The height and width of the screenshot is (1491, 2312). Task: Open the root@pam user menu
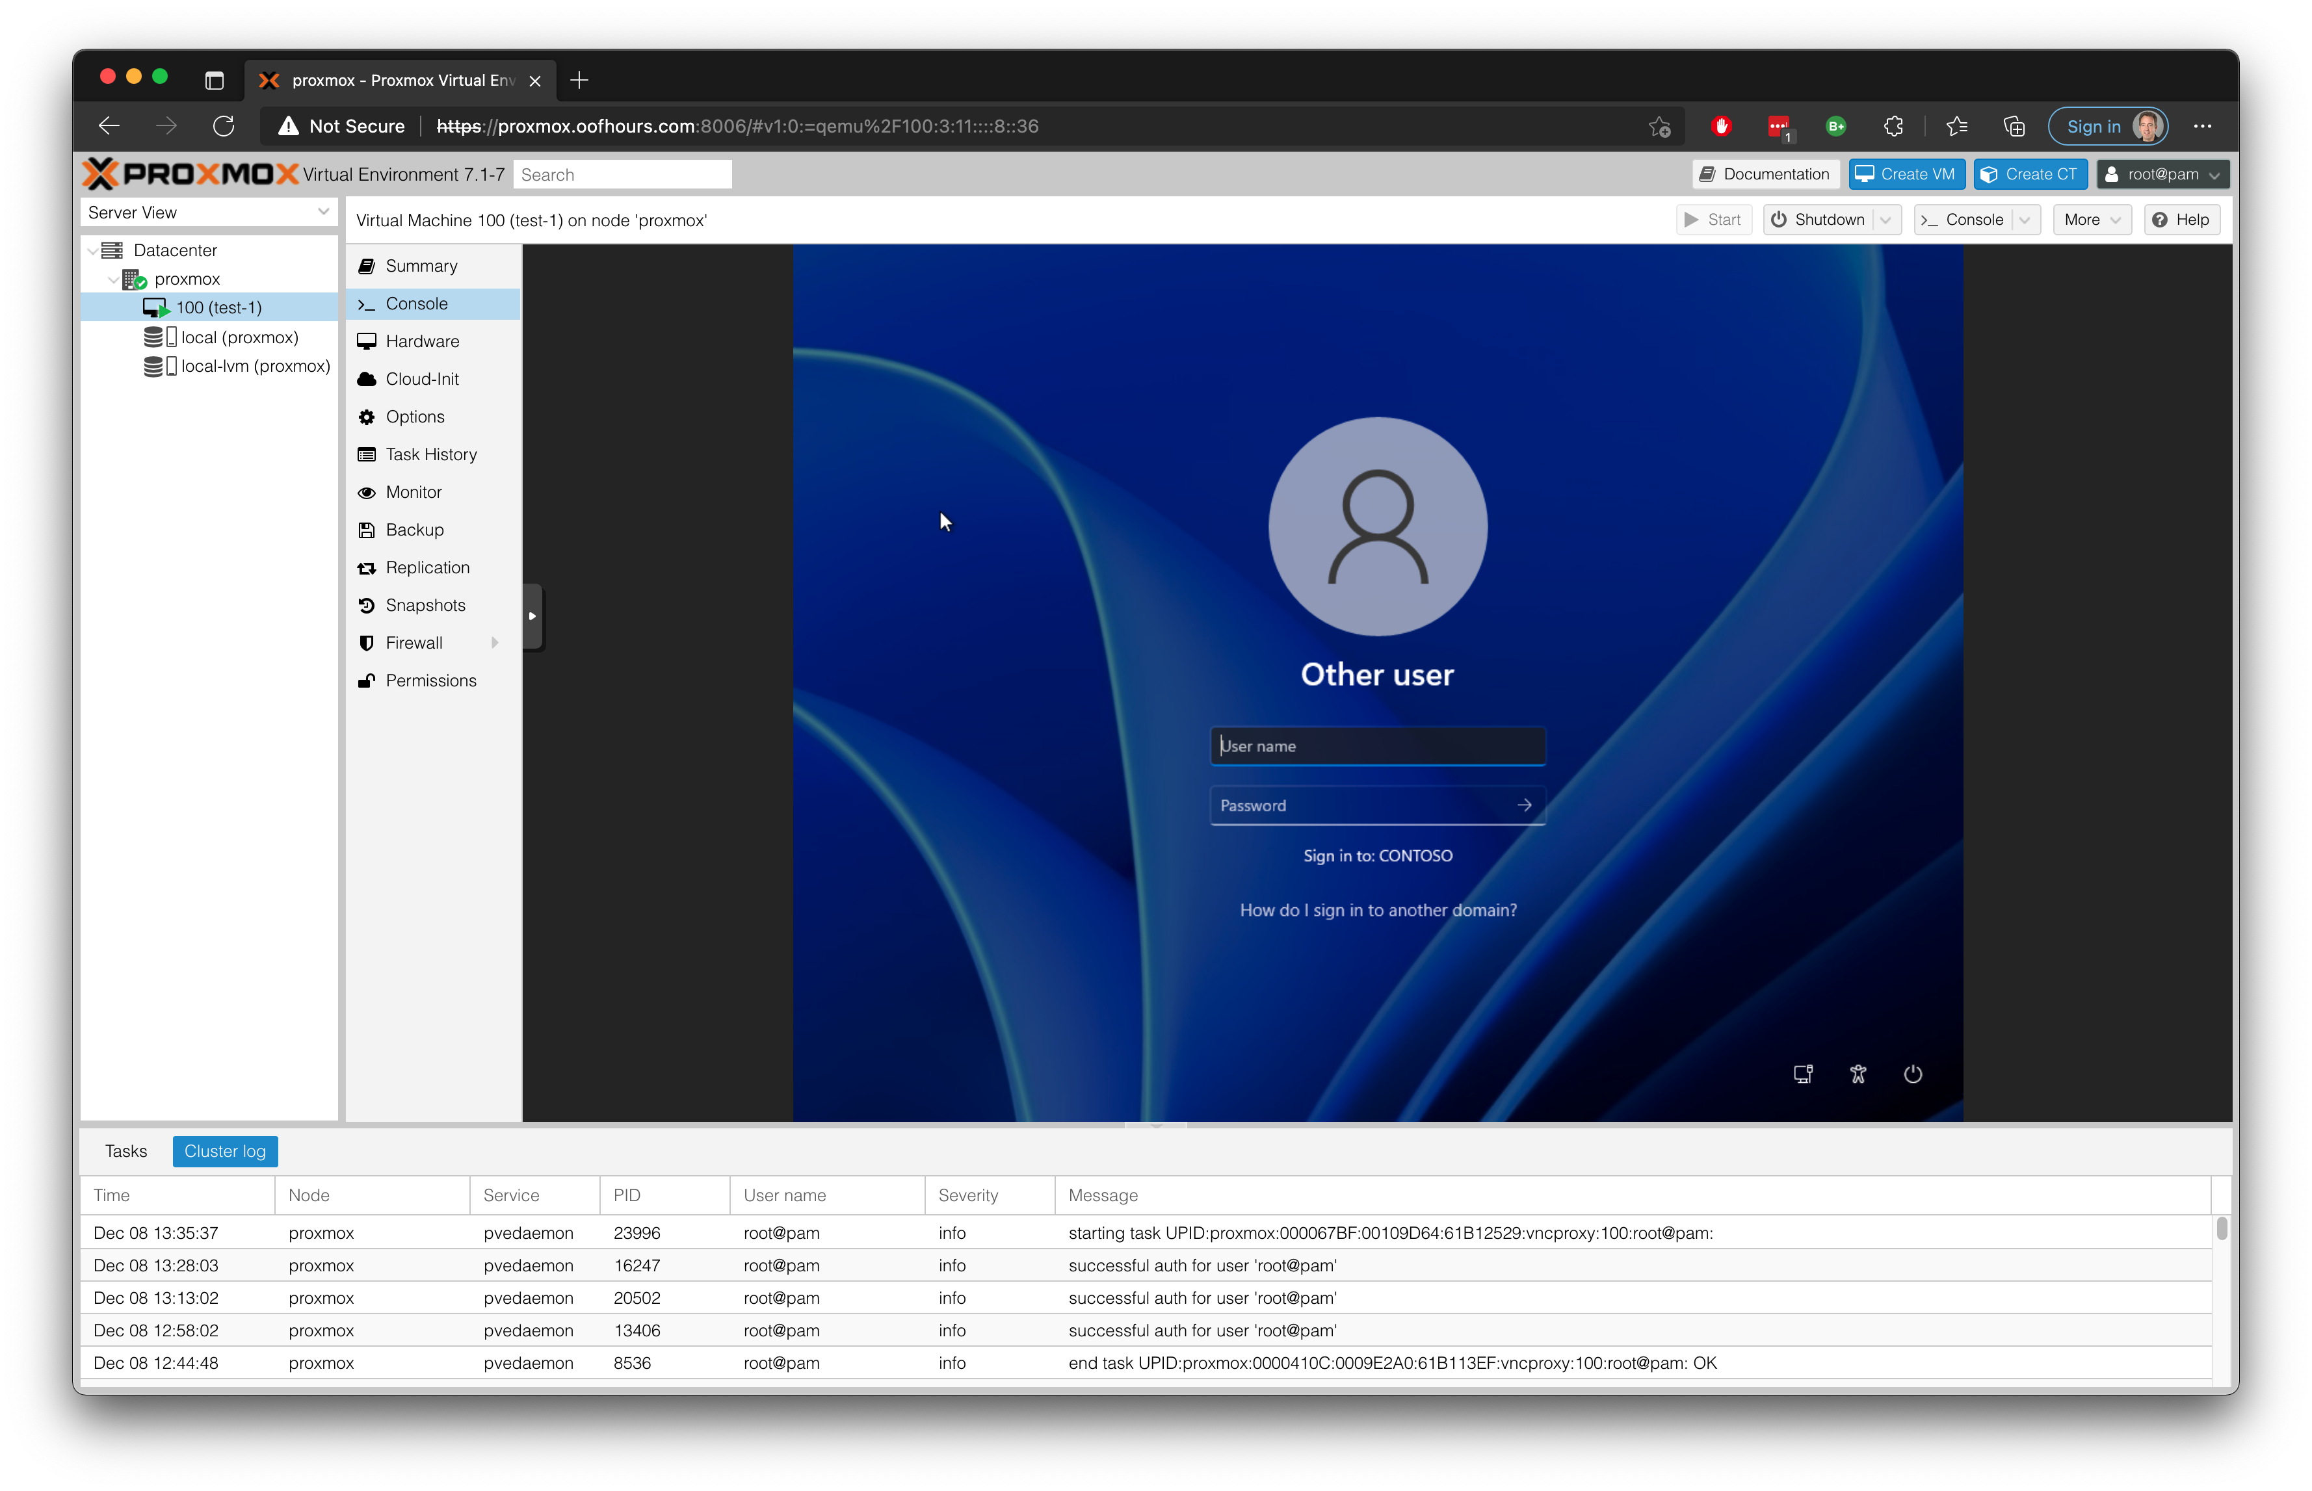click(x=2162, y=174)
